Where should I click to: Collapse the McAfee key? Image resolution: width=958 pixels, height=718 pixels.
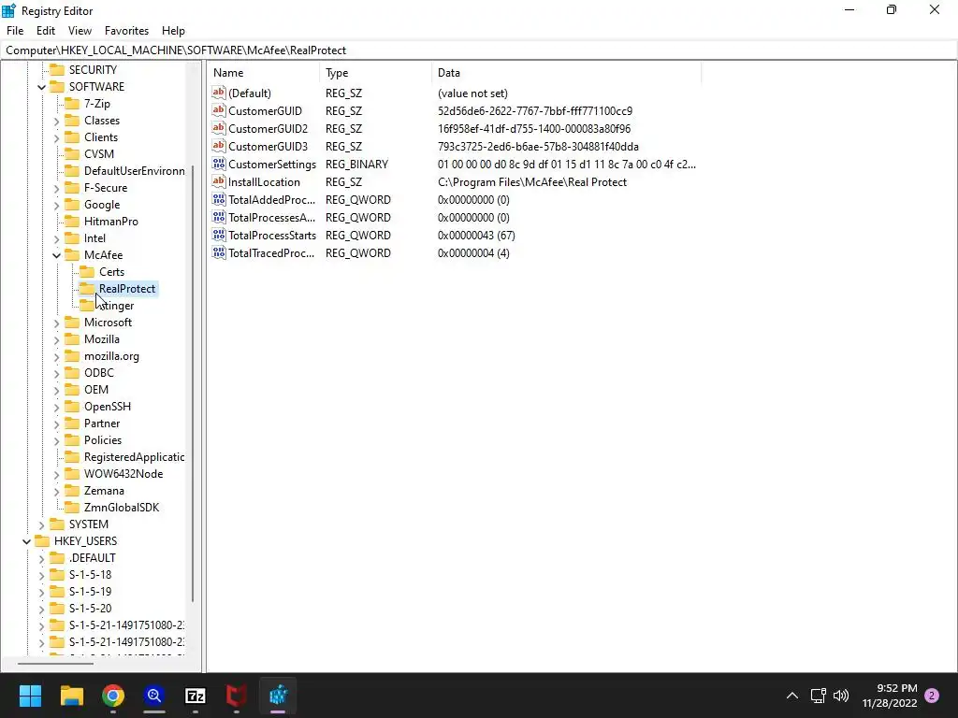tap(57, 255)
